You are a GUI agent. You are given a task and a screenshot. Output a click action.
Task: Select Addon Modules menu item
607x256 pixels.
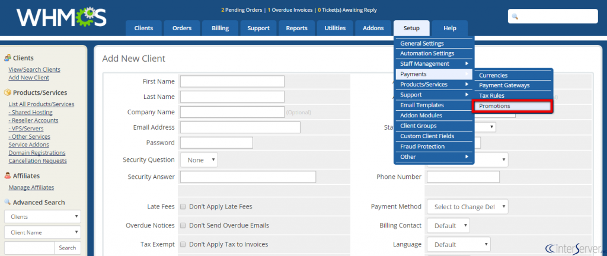point(434,115)
